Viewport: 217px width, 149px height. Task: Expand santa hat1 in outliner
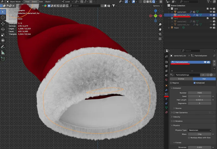[172, 12]
